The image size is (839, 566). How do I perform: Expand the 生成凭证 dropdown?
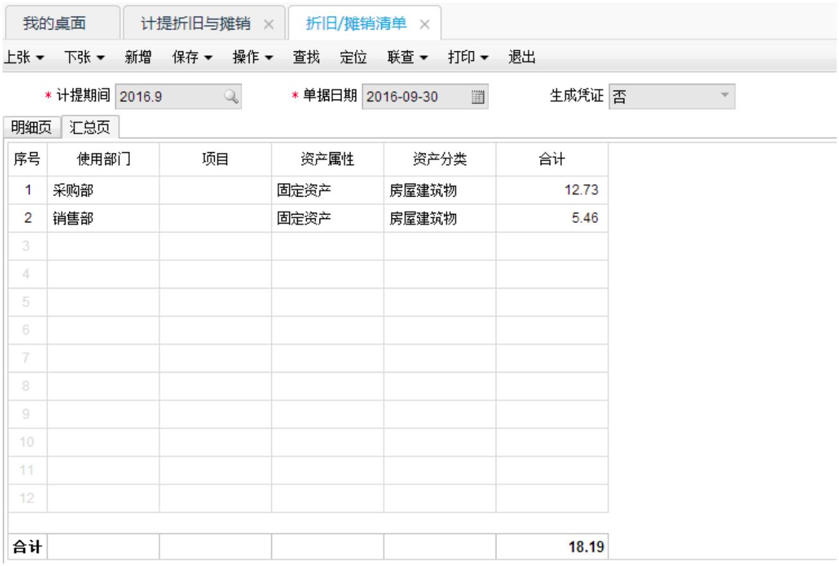click(x=725, y=96)
